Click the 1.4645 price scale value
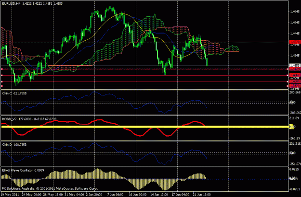Viewport: 301px width, 197px height. coord(295,12)
